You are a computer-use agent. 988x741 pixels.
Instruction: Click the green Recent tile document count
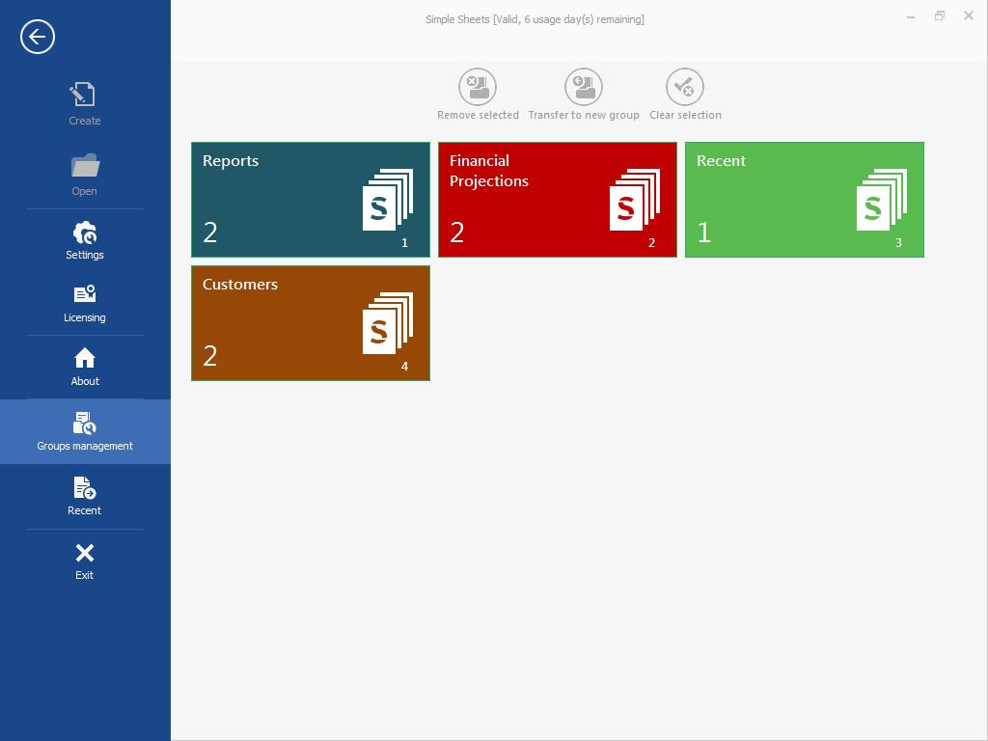(703, 233)
